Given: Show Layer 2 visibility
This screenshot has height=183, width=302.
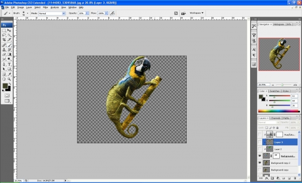Looking at the screenshot, I should tap(260, 149).
